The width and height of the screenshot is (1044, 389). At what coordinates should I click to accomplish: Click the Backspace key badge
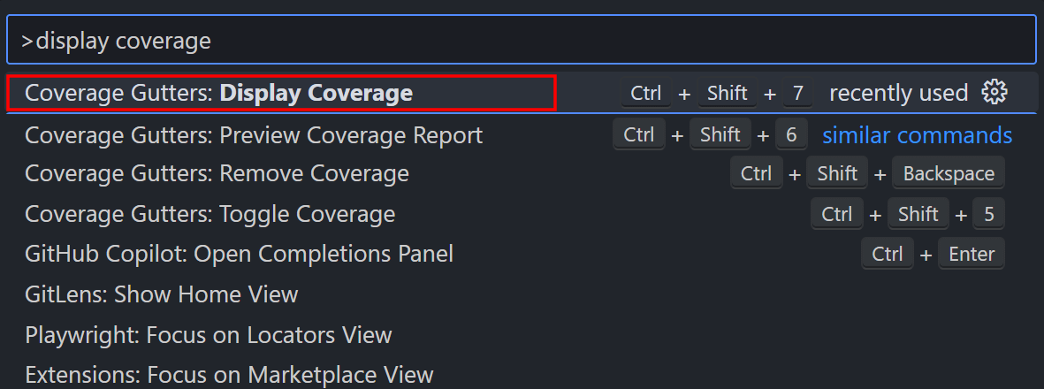[x=949, y=174]
